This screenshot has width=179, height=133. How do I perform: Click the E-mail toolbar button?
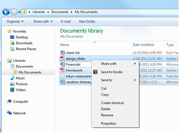pyautogui.click(x=66, y=21)
